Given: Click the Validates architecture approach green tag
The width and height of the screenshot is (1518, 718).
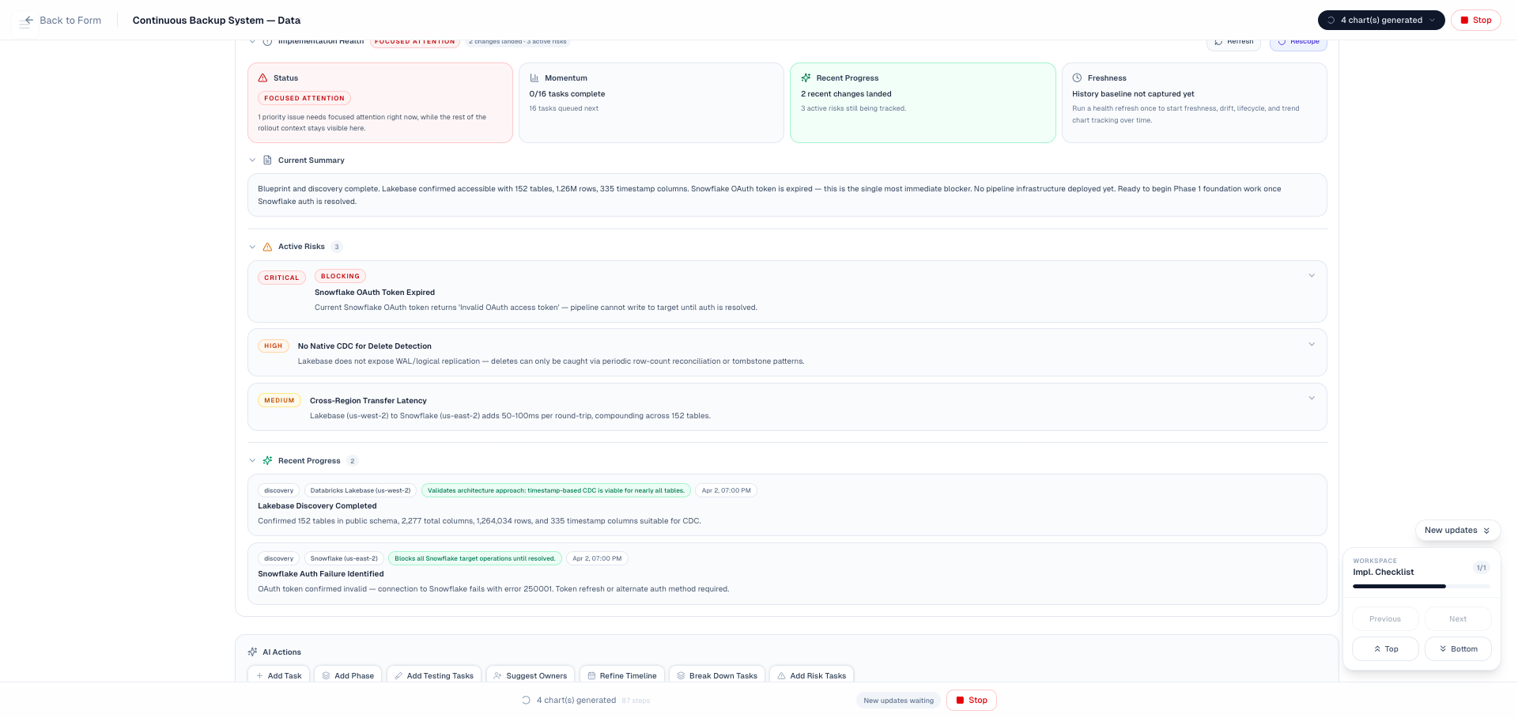Looking at the screenshot, I should coord(556,490).
